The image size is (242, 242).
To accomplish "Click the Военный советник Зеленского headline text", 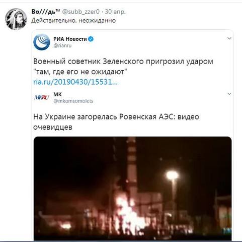I will 123,67.
